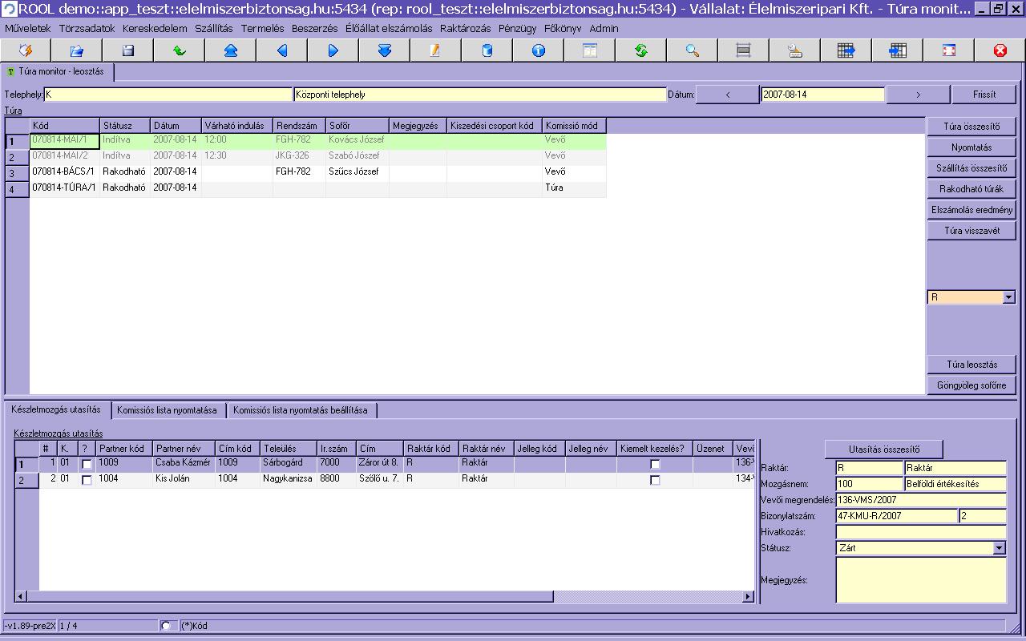The image size is (1026, 641).
Task: Tick the '?' checkbox for Csaba Kázmér
Action: [x=87, y=464]
